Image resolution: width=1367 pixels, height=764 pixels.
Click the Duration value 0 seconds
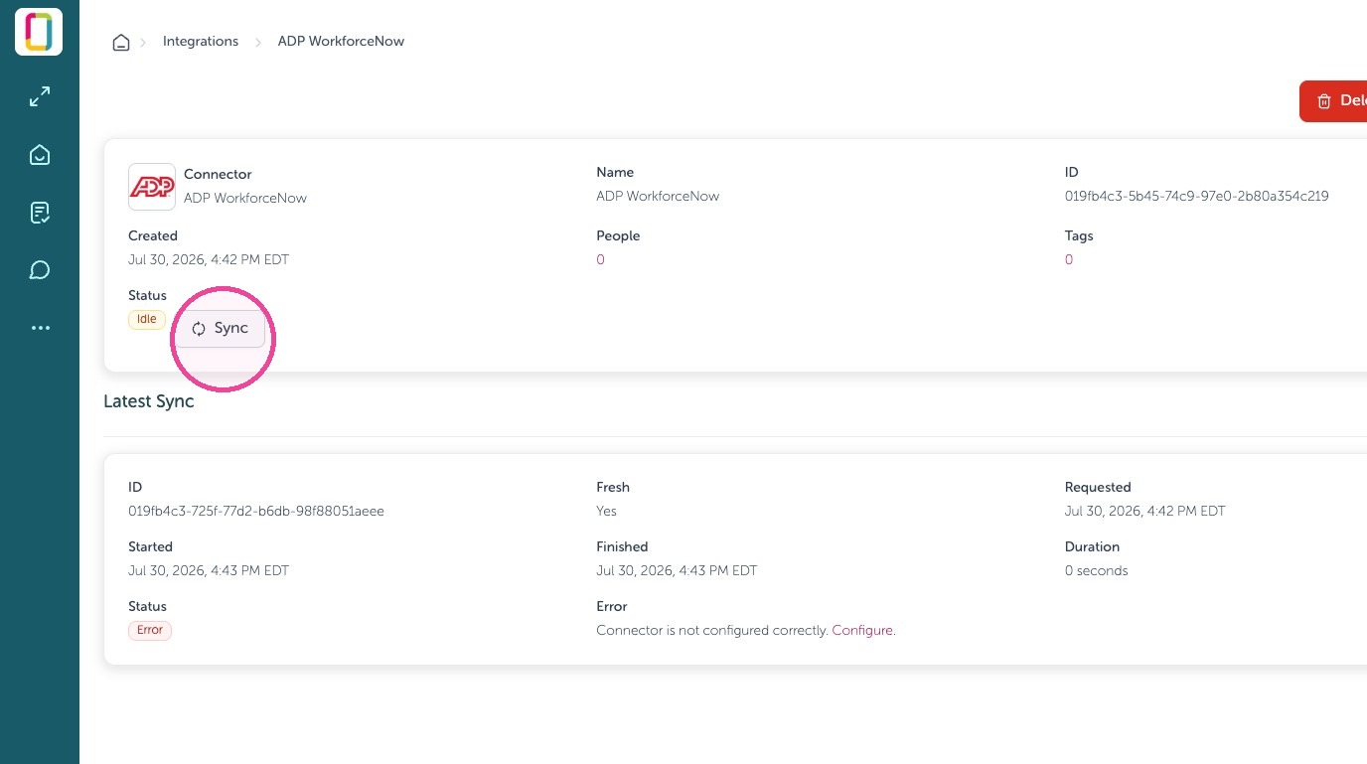coord(1097,571)
